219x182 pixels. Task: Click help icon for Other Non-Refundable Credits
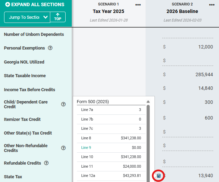tap(63, 148)
